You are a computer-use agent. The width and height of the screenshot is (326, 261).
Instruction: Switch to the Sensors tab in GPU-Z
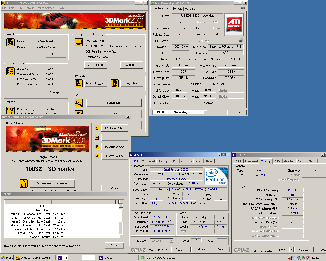coord(177,9)
